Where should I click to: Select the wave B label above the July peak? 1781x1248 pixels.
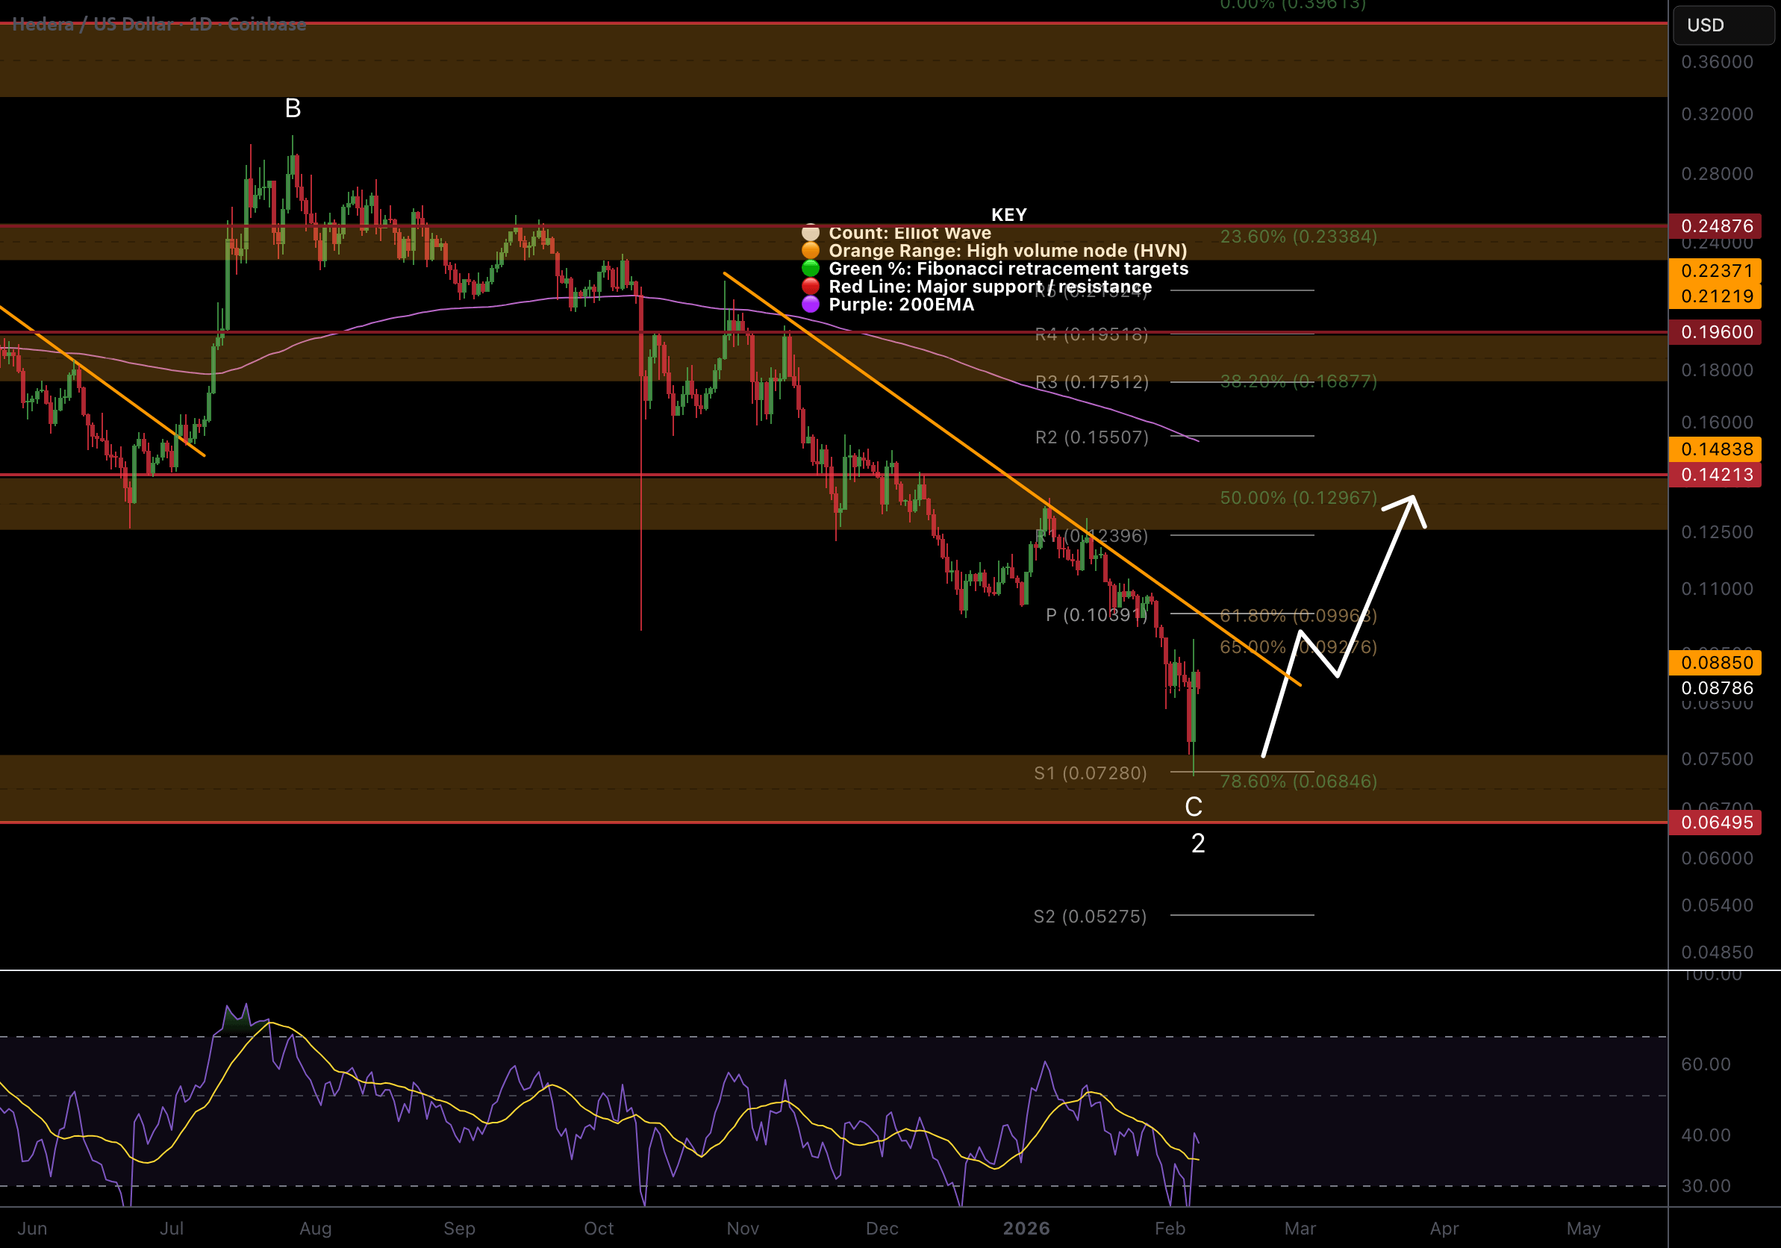click(293, 108)
